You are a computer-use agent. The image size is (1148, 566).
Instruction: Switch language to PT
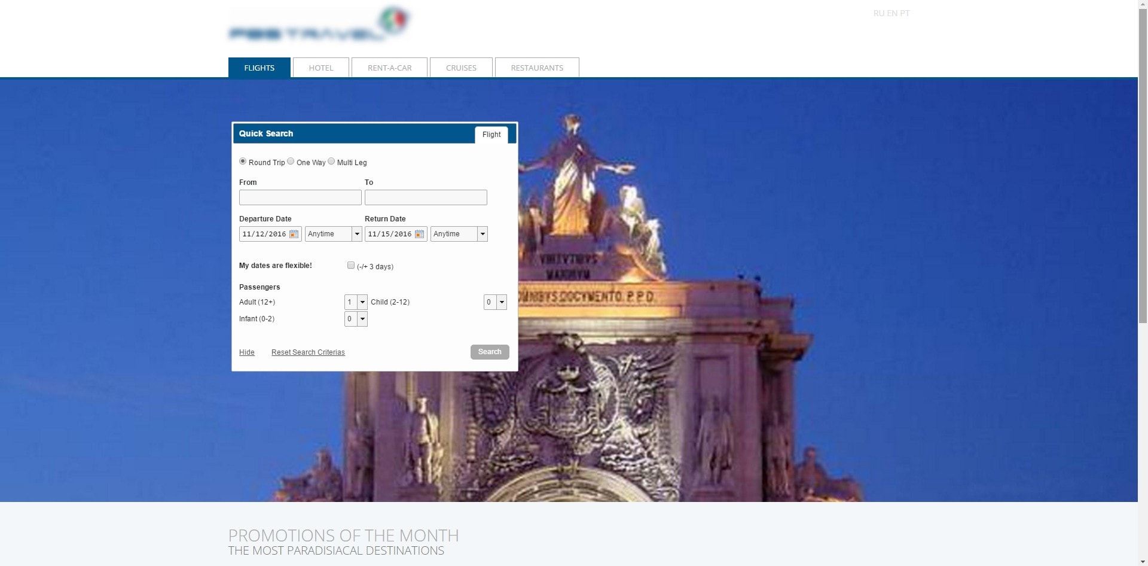click(905, 13)
